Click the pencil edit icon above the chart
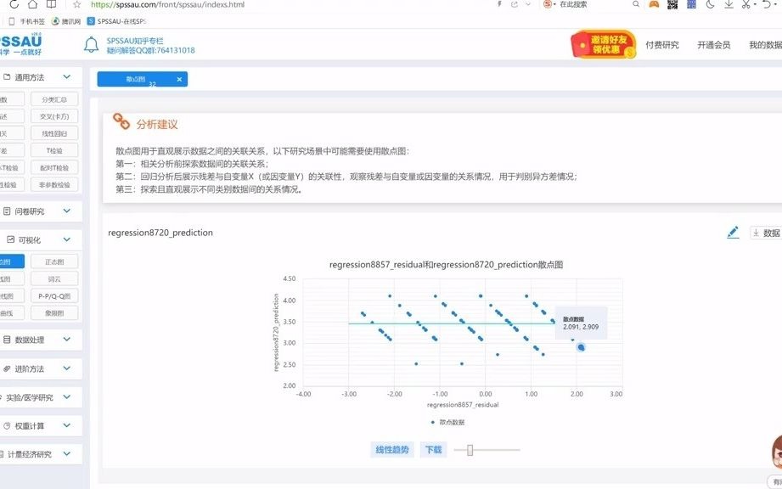 click(x=732, y=232)
